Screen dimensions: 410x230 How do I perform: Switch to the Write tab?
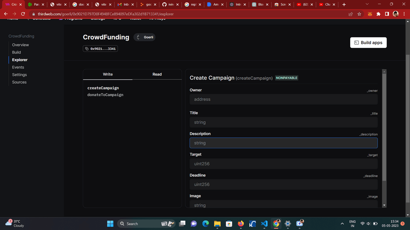point(108,74)
